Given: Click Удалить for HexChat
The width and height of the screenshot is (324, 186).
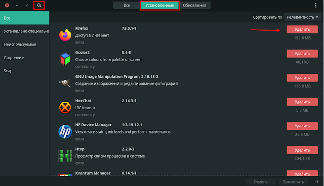Looking at the screenshot, I should pyautogui.click(x=302, y=102).
